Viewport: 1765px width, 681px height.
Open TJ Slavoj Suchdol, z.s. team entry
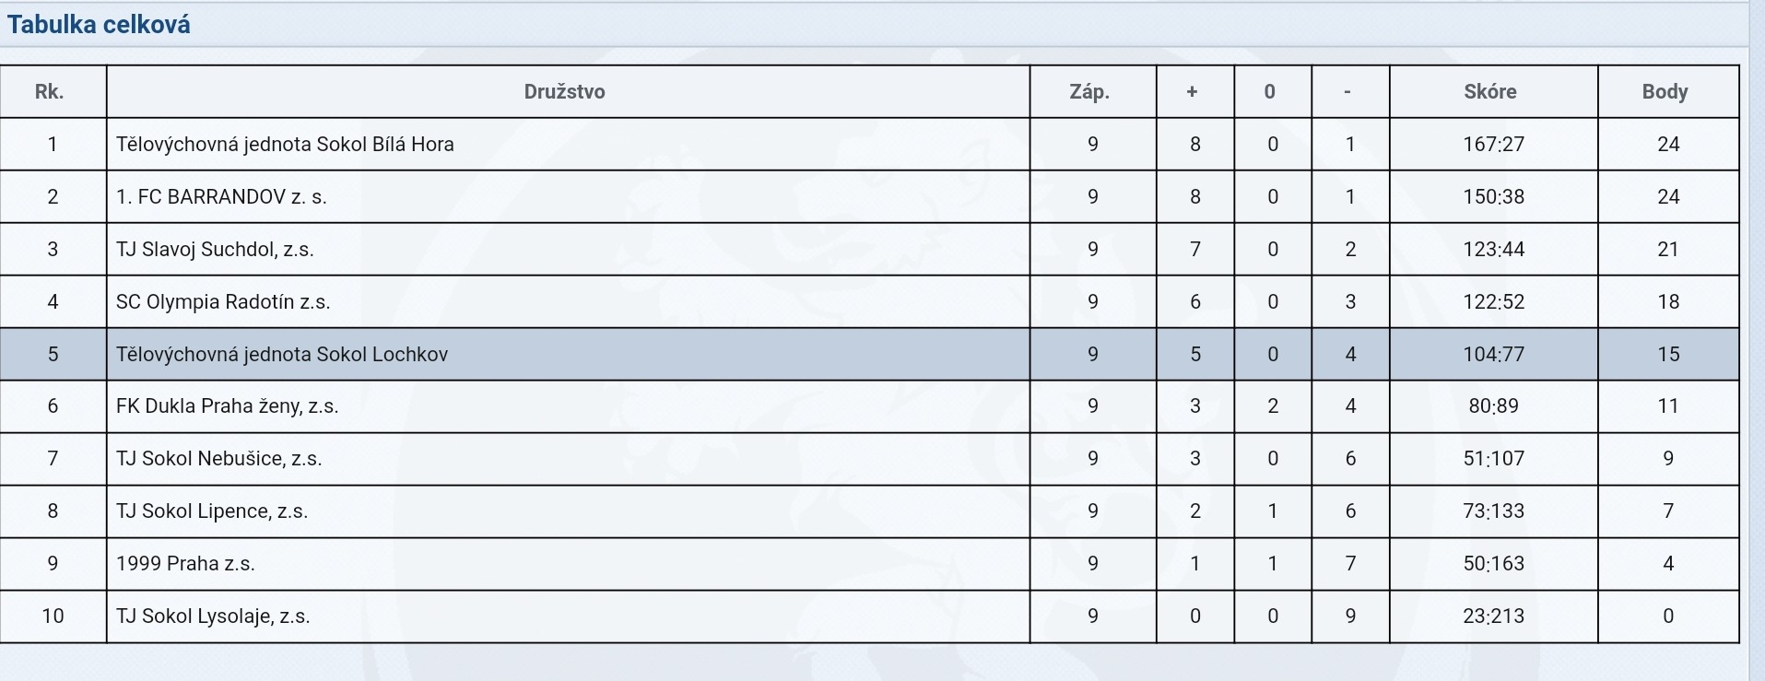coord(215,249)
